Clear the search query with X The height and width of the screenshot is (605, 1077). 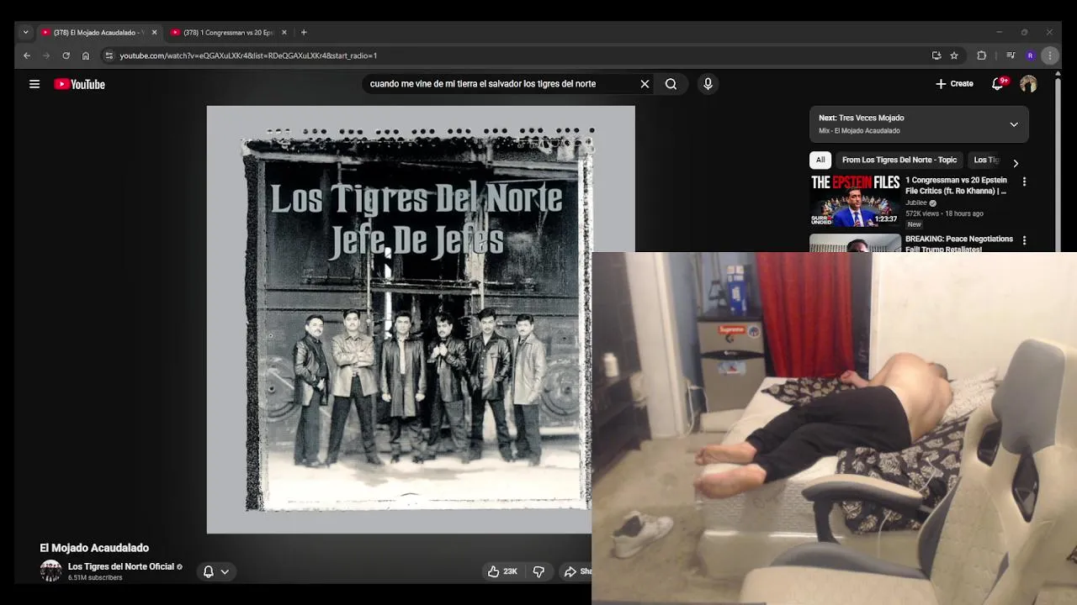click(645, 84)
